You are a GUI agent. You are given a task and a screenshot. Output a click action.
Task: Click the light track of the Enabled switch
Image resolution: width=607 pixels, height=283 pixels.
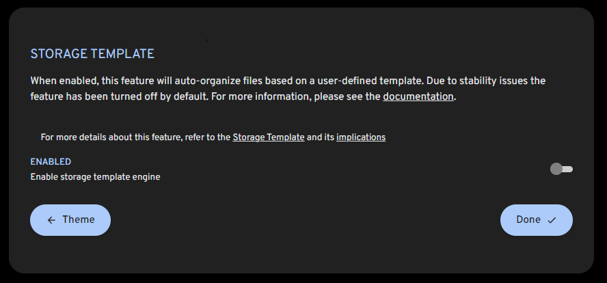point(568,169)
